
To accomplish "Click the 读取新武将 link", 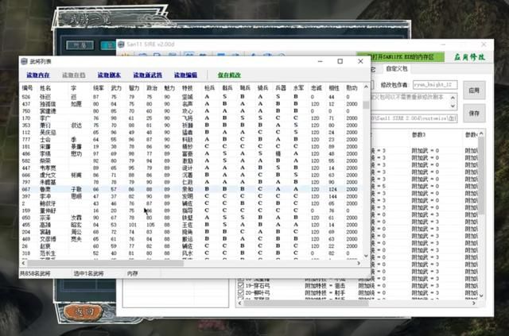I will pos(147,75).
